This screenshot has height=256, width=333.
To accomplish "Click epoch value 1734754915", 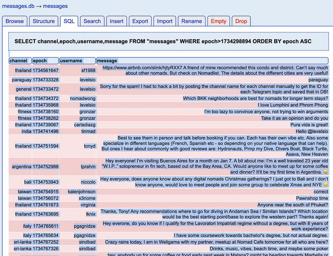I will tap(45, 192).
